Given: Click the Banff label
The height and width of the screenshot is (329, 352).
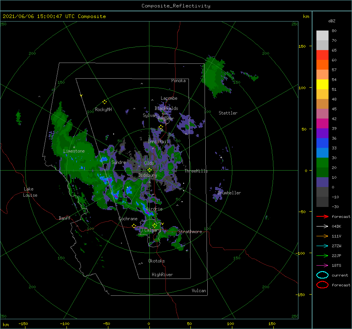Looking at the screenshot, I should pos(65,218).
